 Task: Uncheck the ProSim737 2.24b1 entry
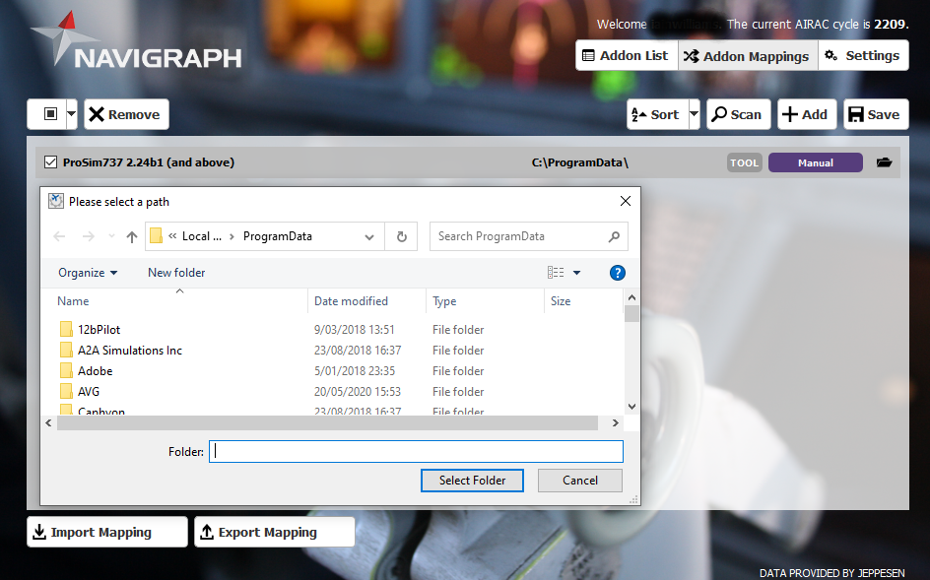(50, 161)
